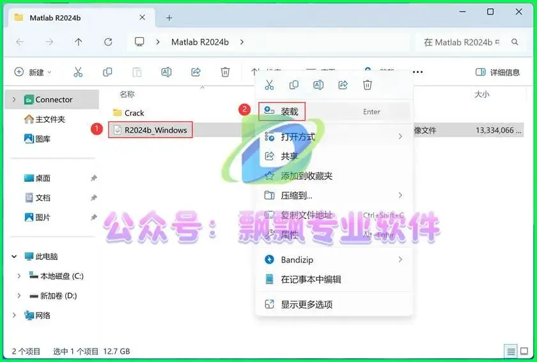Go up one folder level
This screenshot has width=537, height=362.
(79, 42)
